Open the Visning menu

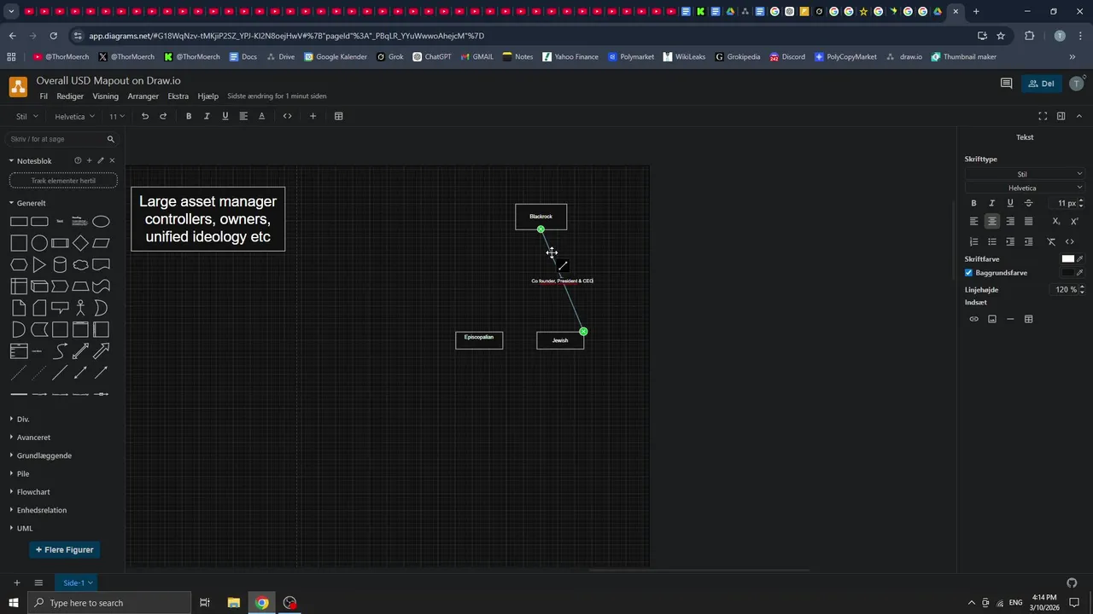(106, 96)
